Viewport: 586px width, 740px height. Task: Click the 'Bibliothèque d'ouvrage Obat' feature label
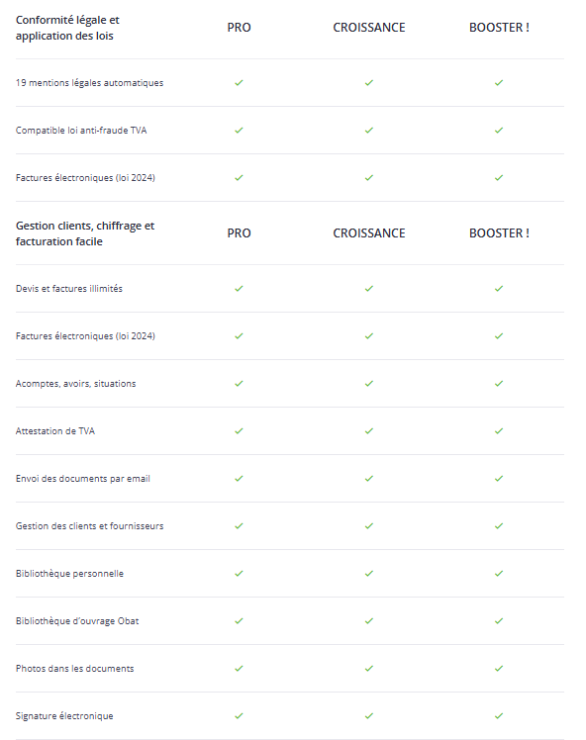[77, 621]
